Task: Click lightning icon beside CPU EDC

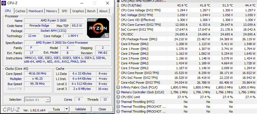Action: tap(118, 34)
